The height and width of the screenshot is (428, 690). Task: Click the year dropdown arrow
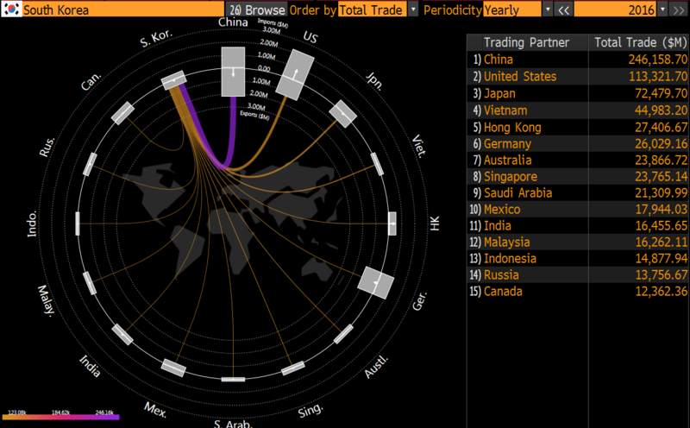(662, 9)
